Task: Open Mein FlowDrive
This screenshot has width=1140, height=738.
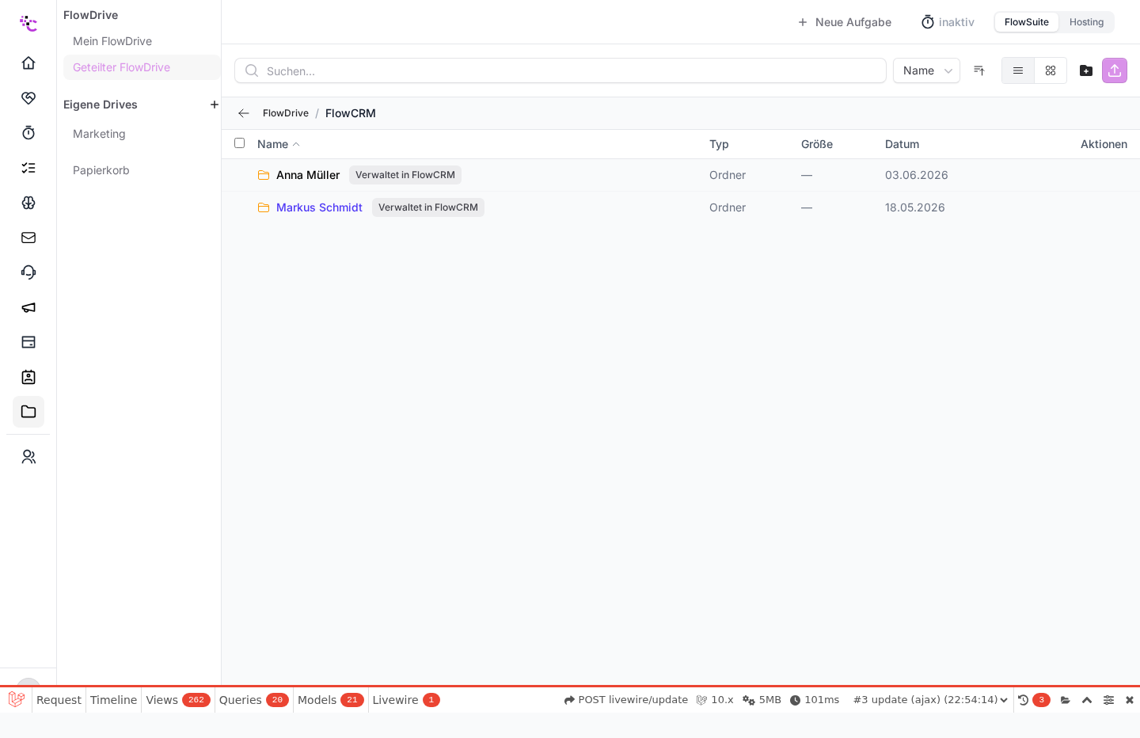Action: (112, 41)
